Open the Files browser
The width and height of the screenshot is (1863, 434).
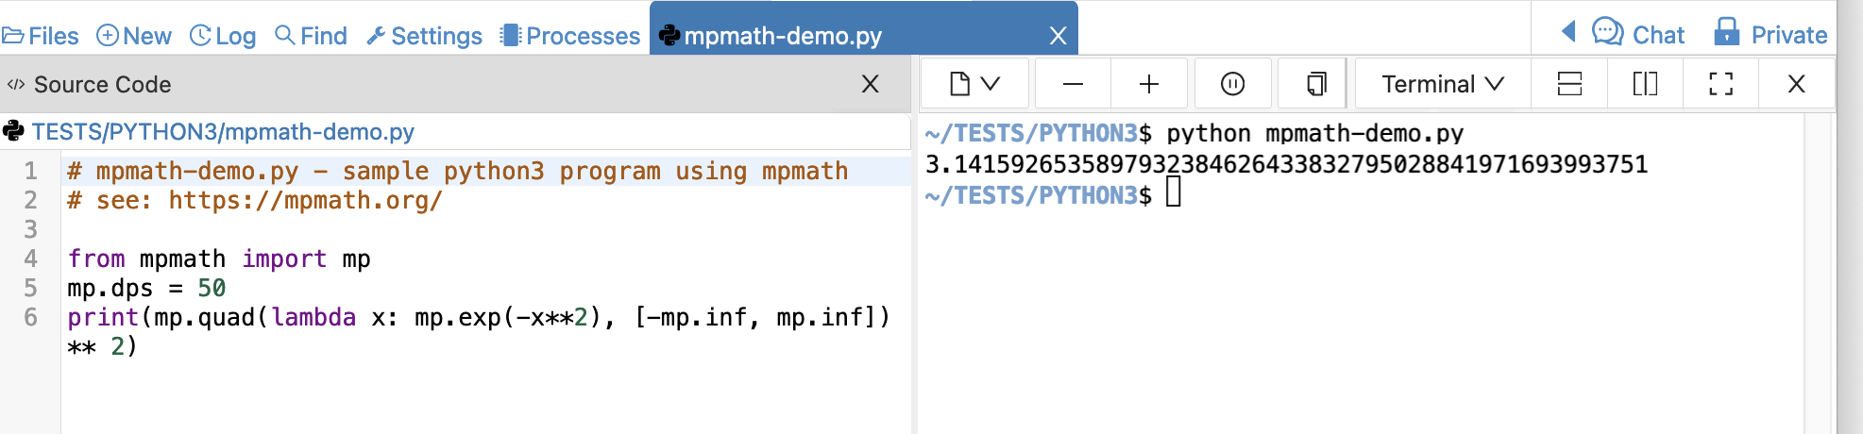[x=41, y=36]
